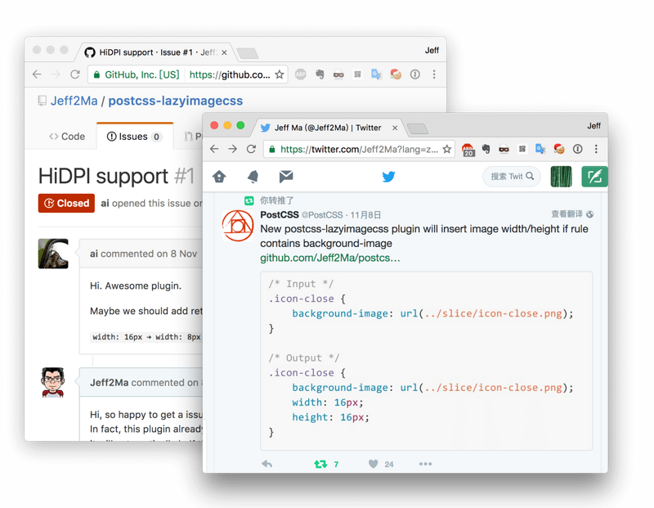The width and height of the screenshot is (654, 508).
Task: Select the Code tab on GitHub
Action: 67,137
